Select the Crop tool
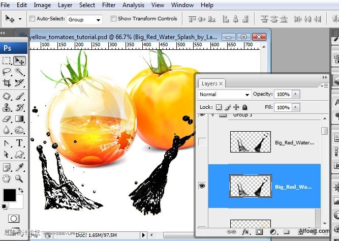 (7, 83)
